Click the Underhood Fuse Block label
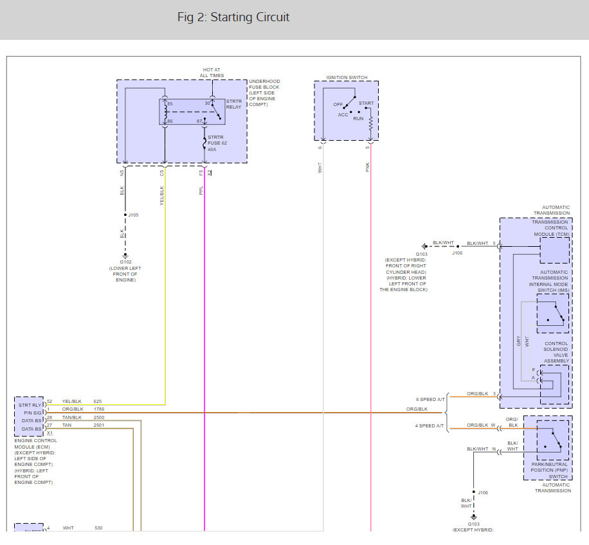The height and width of the screenshot is (545, 589). (x=264, y=93)
